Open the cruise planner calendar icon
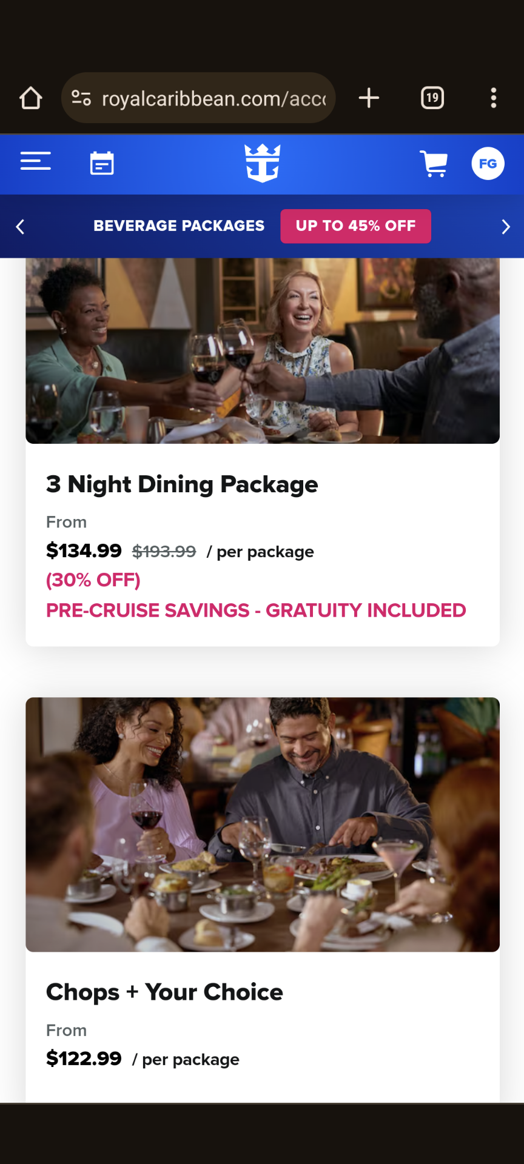The height and width of the screenshot is (1164, 524). (x=102, y=163)
